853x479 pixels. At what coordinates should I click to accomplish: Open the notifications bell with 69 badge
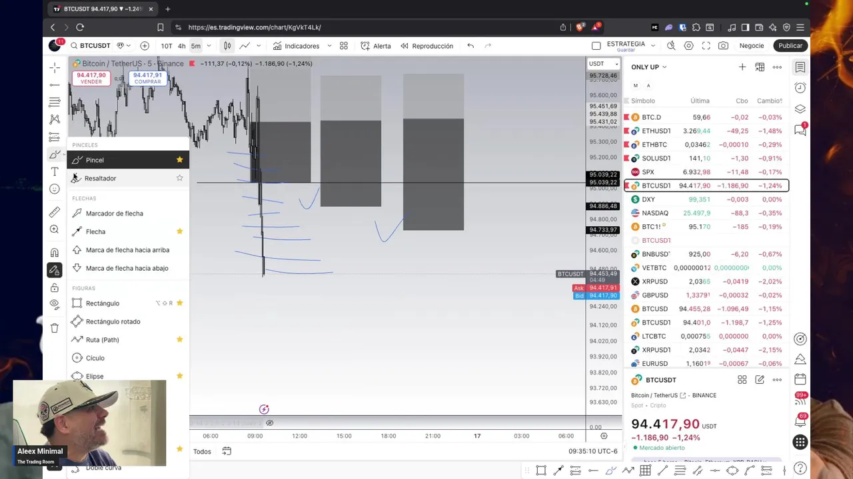[x=800, y=421]
